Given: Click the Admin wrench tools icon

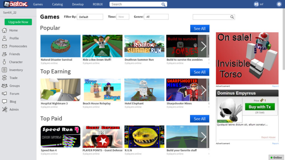Looking at the screenshot, I should click(4, 109).
